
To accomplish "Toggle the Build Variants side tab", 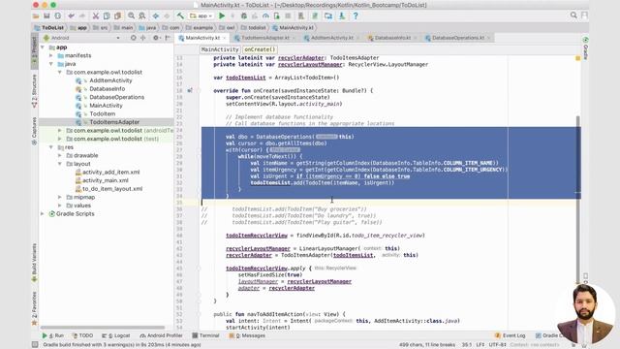I will [35, 262].
